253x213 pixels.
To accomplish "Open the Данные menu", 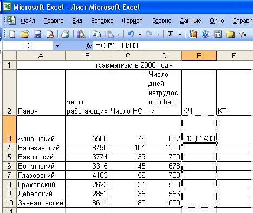I will coord(190,21).
